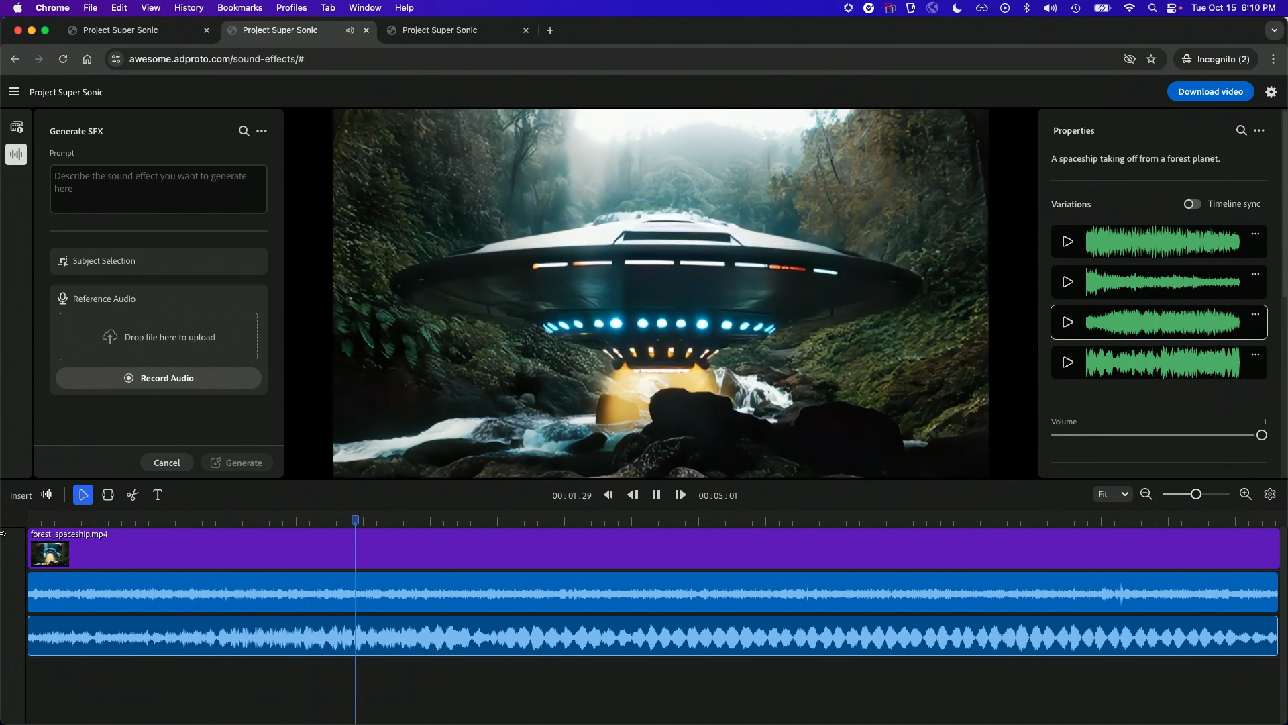Click the forest_spaceship.mp4 clip thumbnail
Viewport: 1288px width, 725px height.
point(50,554)
